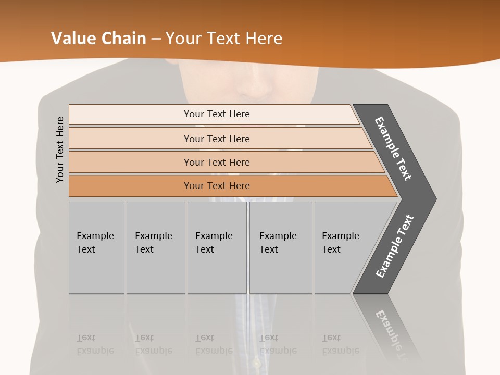Select the darkest orange "Your Text Here" bar
The width and height of the screenshot is (500, 375).
216,186
